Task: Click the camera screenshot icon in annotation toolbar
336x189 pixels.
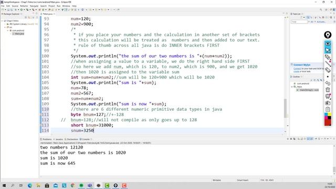Action: click(x=328, y=103)
